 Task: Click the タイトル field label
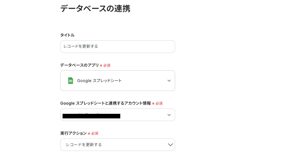pos(67,35)
